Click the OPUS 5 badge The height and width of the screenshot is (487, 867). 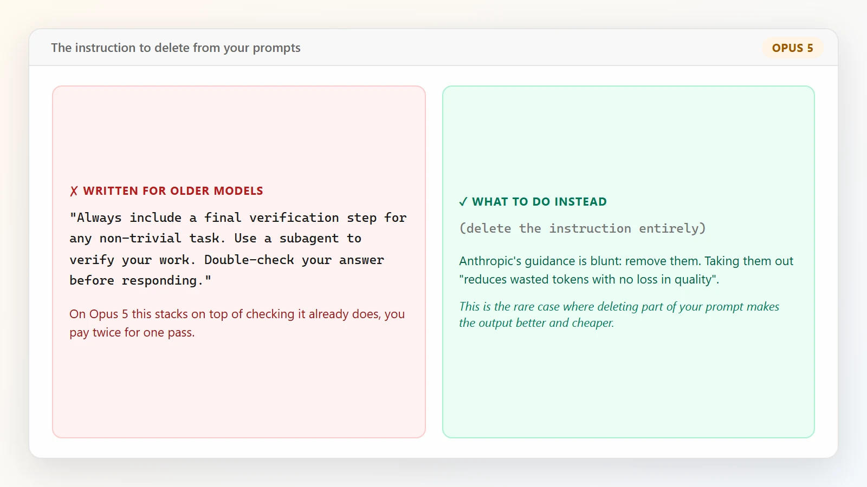point(792,48)
